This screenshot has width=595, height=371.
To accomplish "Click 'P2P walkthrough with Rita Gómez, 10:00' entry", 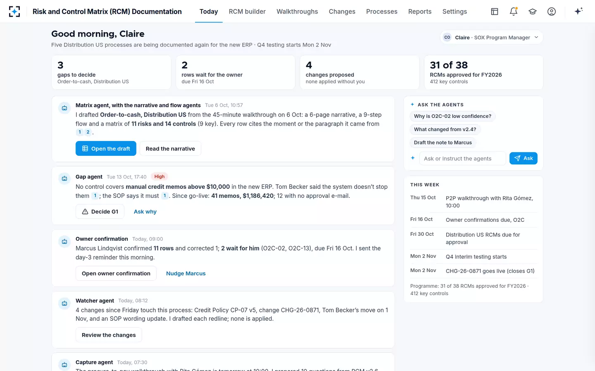I will pos(474,202).
